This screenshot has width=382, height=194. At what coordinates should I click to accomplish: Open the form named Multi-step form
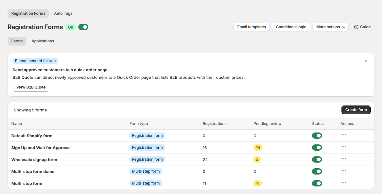(x=27, y=184)
